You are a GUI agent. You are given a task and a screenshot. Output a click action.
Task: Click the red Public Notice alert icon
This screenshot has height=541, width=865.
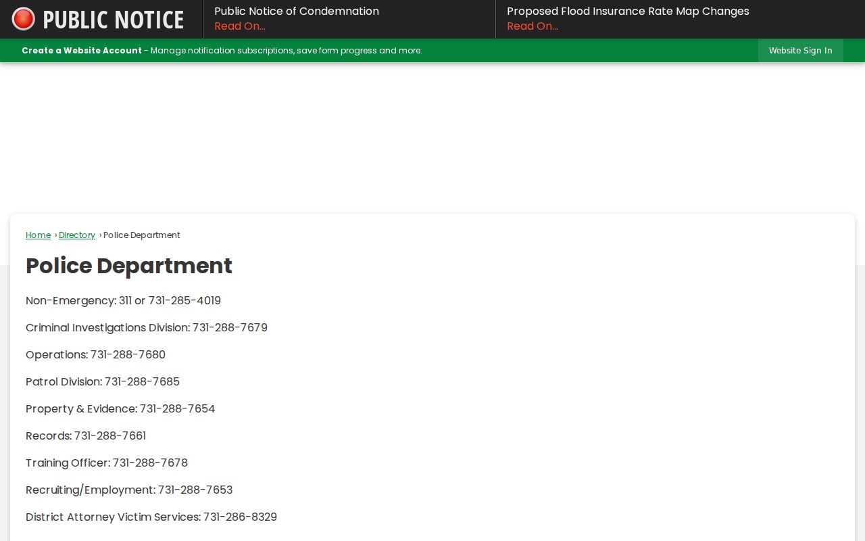pyautogui.click(x=24, y=19)
